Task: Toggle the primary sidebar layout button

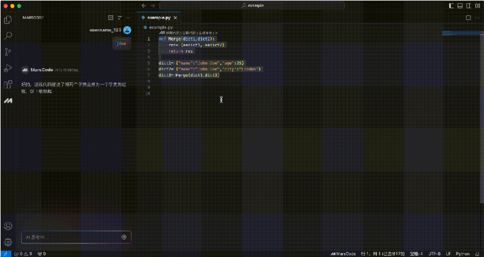Action: (x=451, y=5)
